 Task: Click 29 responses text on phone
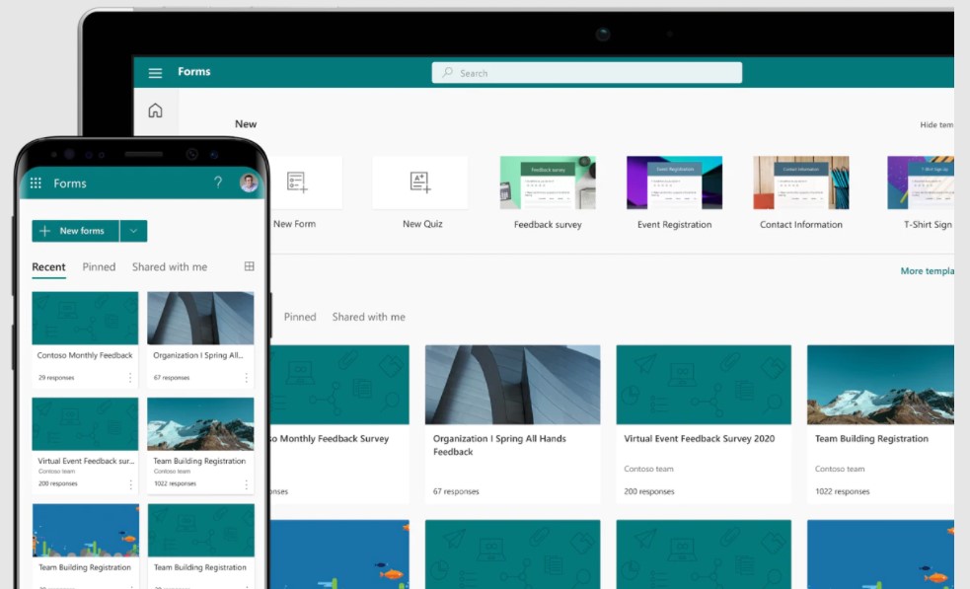pos(56,378)
